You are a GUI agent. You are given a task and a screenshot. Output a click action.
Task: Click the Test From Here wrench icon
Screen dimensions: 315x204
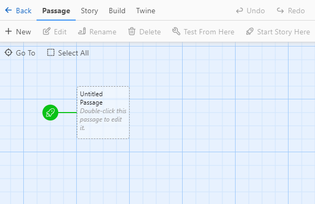tap(176, 31)
